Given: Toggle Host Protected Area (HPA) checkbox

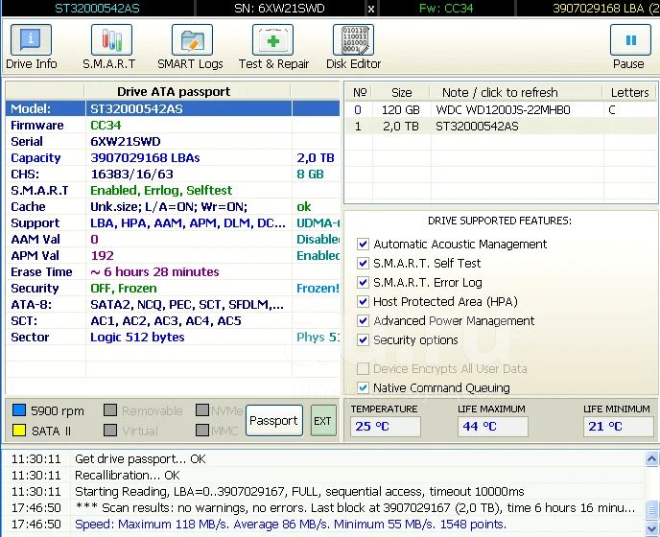Looking at the screenshot, I should (x=363, y=301).
